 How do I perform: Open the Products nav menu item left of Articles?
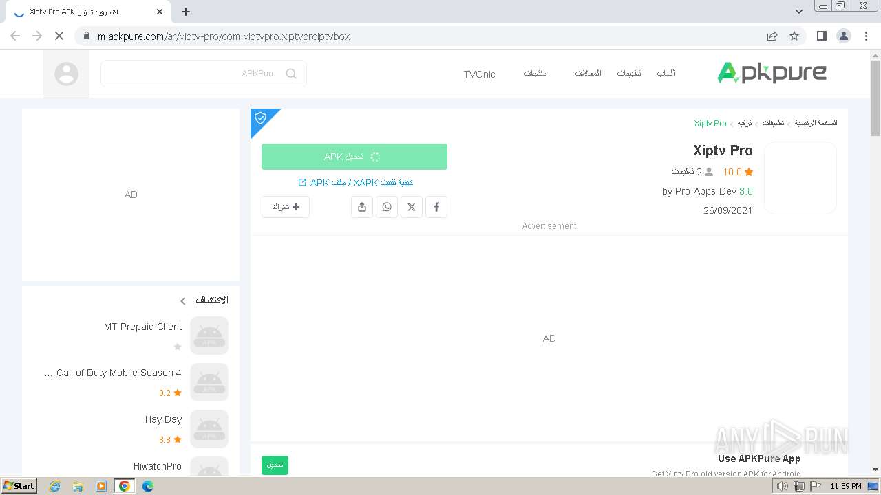coord(535,74)
